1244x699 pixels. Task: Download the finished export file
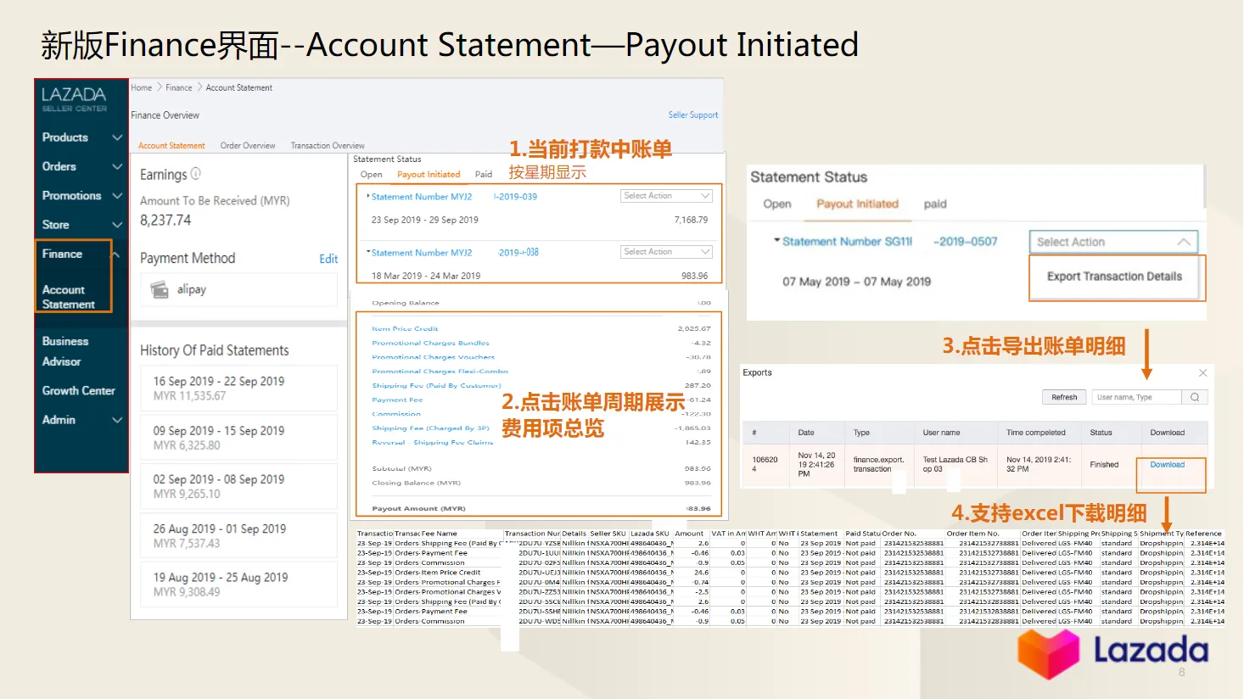1167,465
